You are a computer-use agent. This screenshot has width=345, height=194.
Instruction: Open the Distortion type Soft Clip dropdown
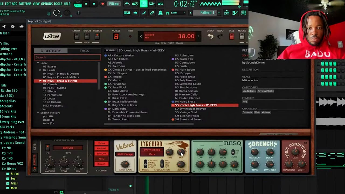(68, 148)
